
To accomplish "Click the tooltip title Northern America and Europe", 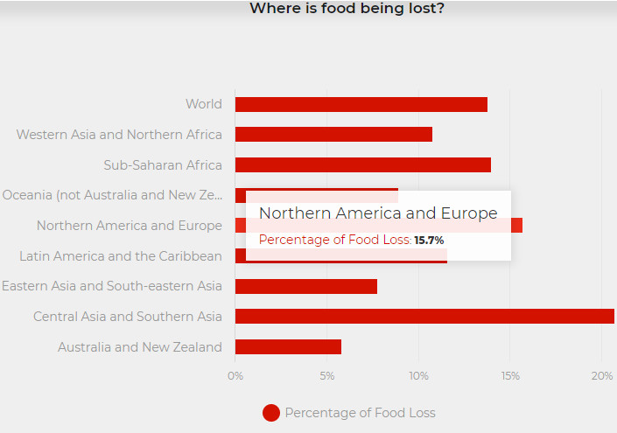I will click(378, 213).
